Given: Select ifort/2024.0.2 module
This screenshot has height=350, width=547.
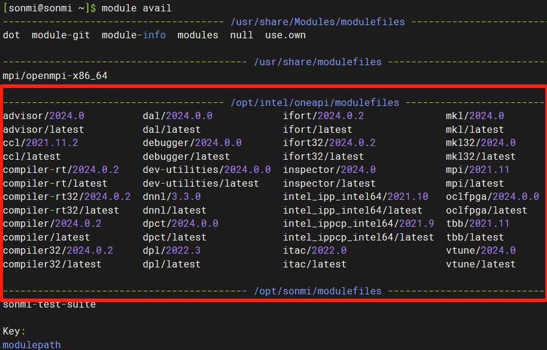Looking at the screenshot, I should [323, 115].
